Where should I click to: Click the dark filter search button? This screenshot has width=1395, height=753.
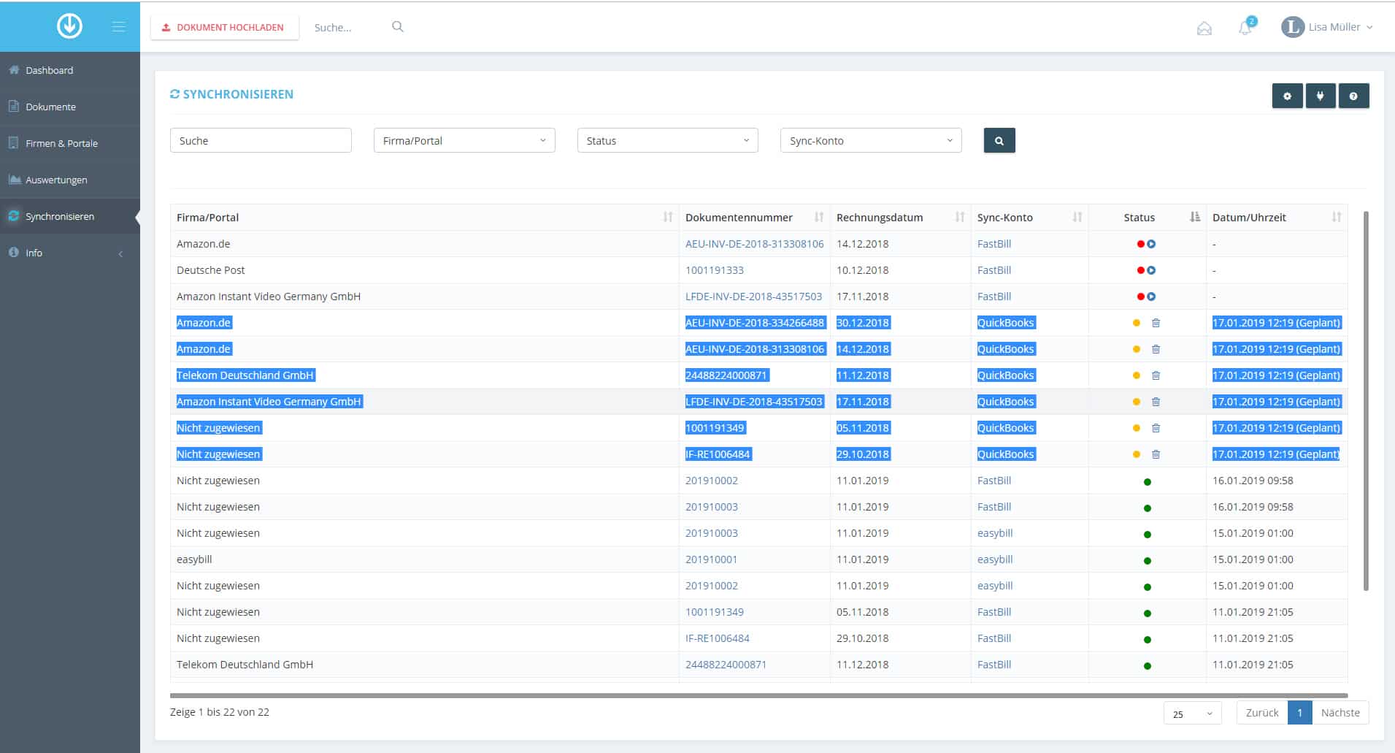click(x=999, y=140)
